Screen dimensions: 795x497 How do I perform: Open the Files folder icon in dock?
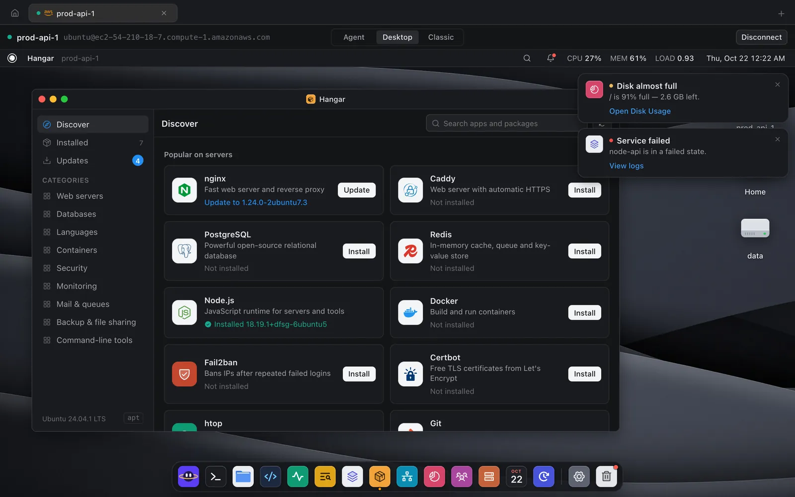243,477
